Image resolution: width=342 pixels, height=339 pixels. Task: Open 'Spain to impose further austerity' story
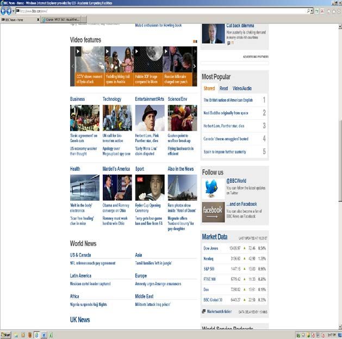pos(225,152)
